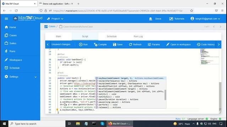Select keyDown(WebElement target) autocomplete suggestion

[x=131, y=78]
